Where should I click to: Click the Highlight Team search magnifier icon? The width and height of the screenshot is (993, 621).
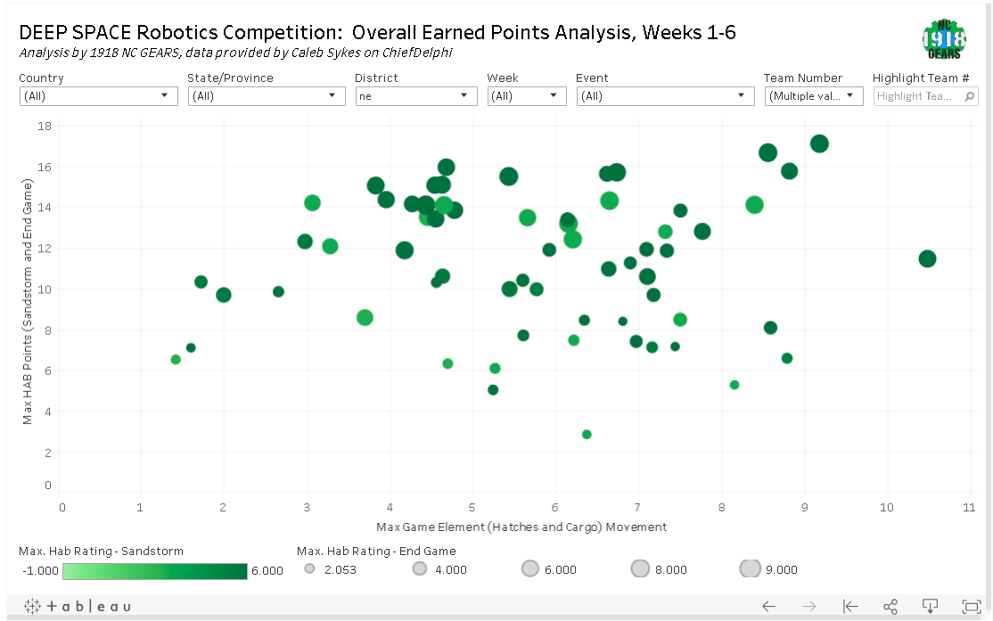tap(969, 96)
